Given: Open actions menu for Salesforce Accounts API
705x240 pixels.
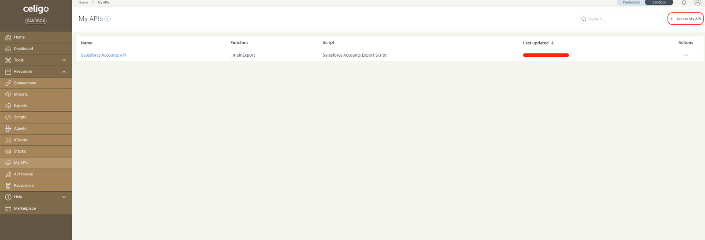Looking at the screenshot, I should point(686,55).
